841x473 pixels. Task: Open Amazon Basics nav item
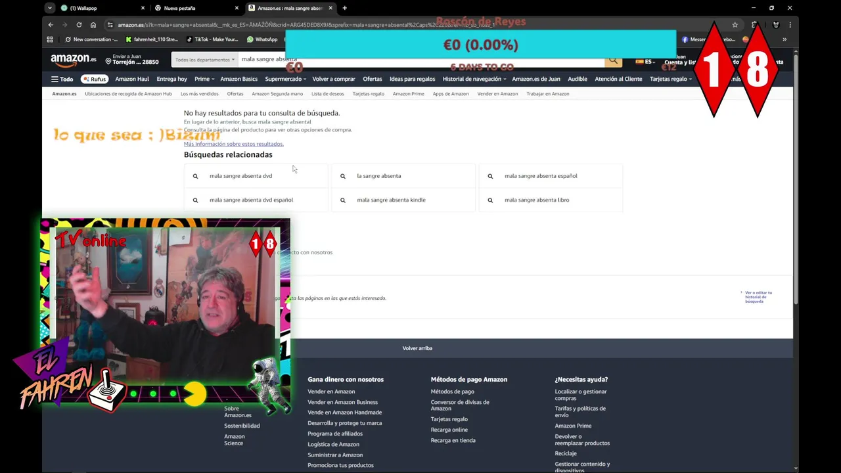point(239,79)
